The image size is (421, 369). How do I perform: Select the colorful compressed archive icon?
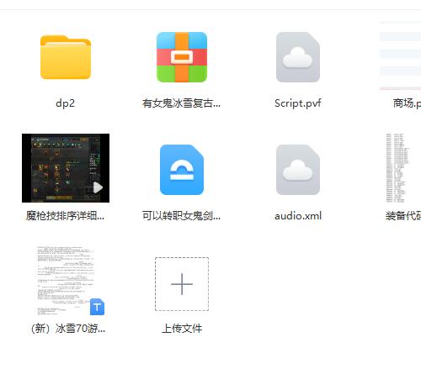click(x=182, y=57)
